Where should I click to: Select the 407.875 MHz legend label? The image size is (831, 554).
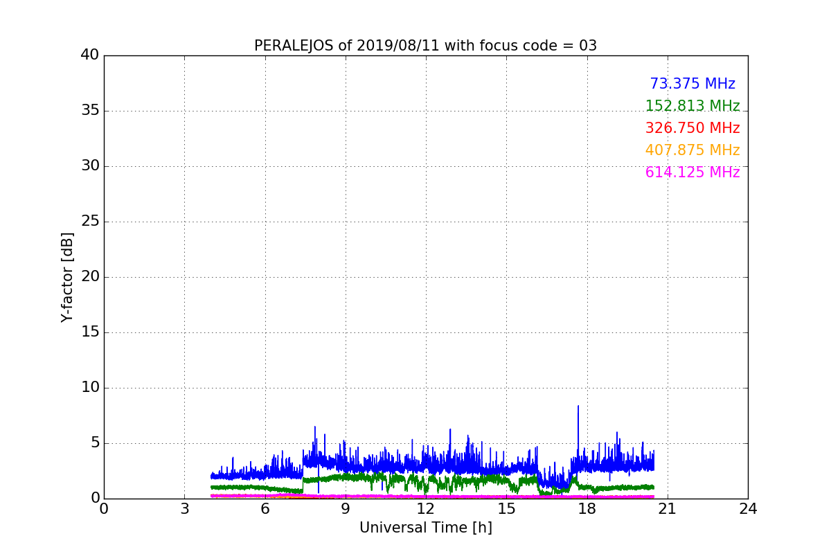click(x=692, y=150)
